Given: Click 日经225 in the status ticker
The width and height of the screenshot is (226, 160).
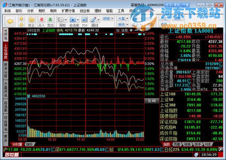Looking at the screenshot, I should pos(172,149).
